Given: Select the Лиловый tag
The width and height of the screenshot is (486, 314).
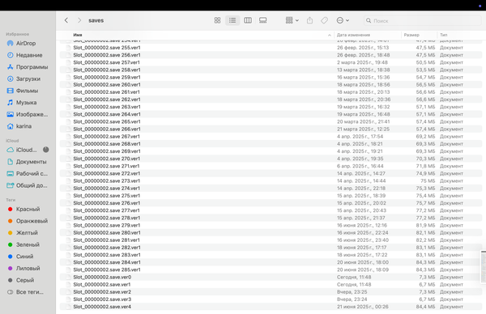Looking at the screenshot, I should pyautogui.click(x=28, y=268).
